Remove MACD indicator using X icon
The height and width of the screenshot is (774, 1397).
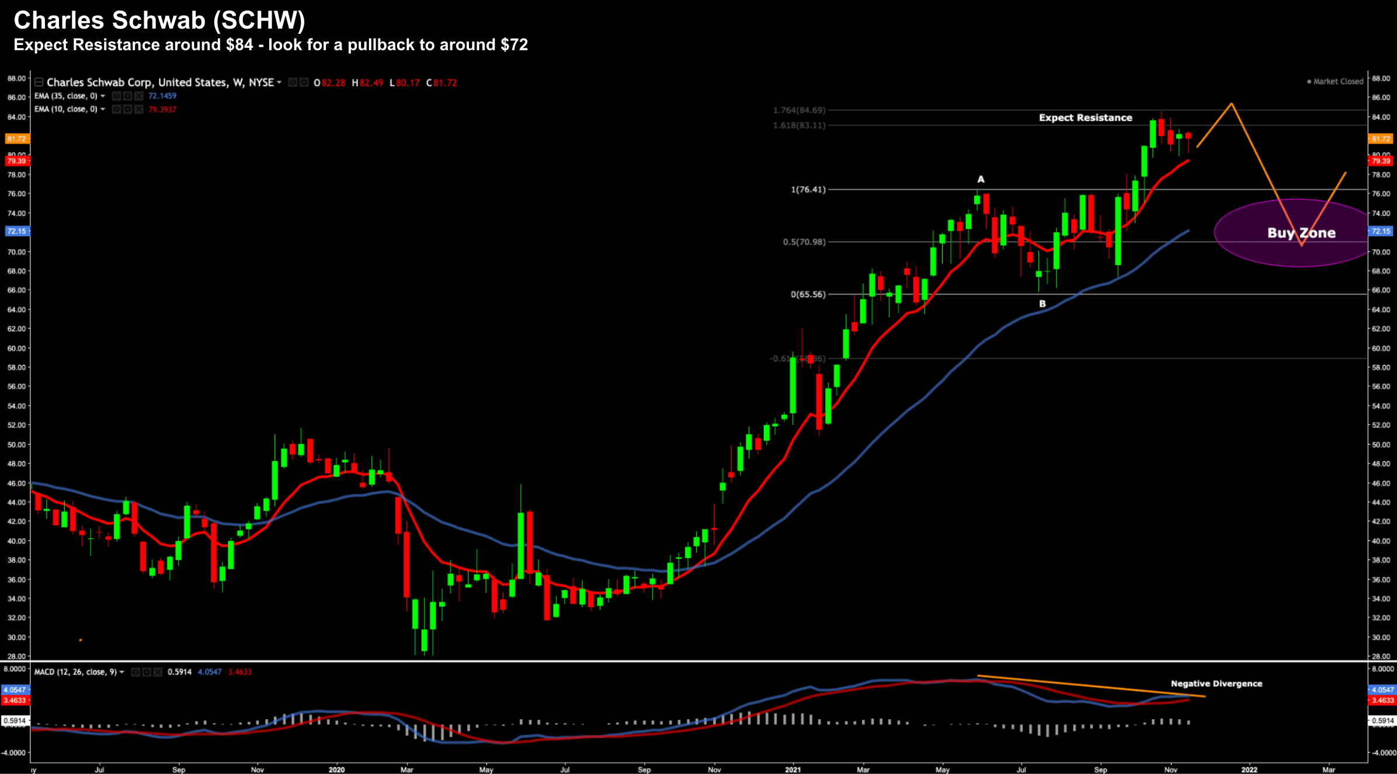158,672
